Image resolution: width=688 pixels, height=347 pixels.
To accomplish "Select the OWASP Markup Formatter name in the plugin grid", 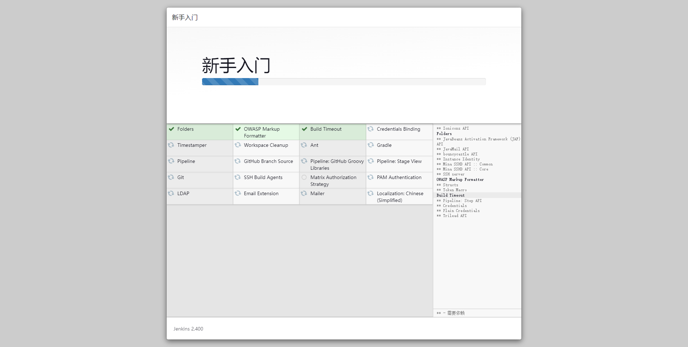I will 262,132.
